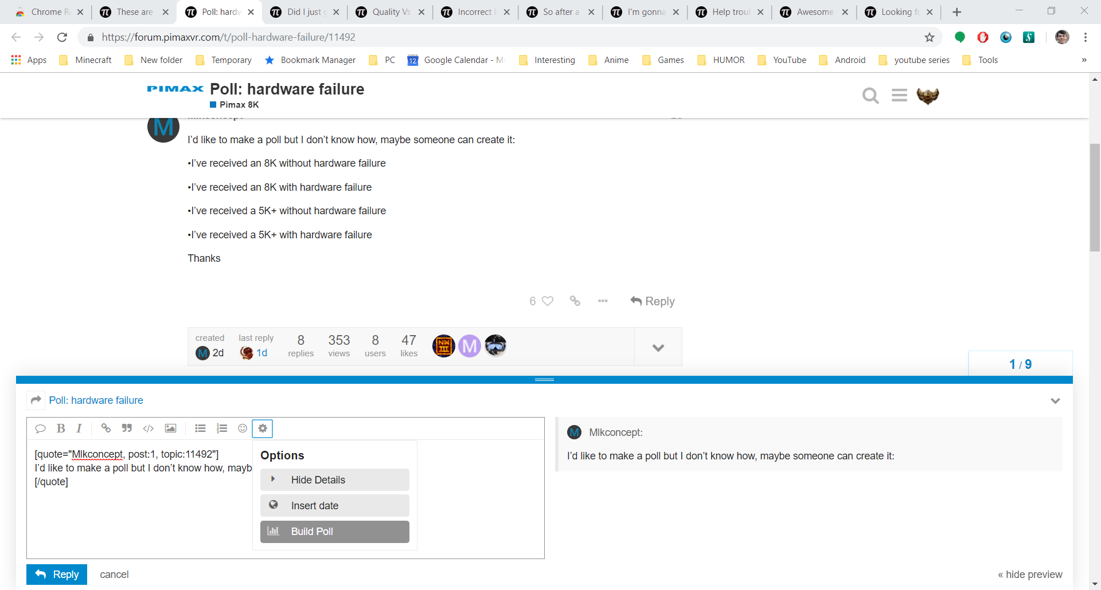1101x590 pixels.
Task: Open the forum hamburger menu
Action: [899, 95]
